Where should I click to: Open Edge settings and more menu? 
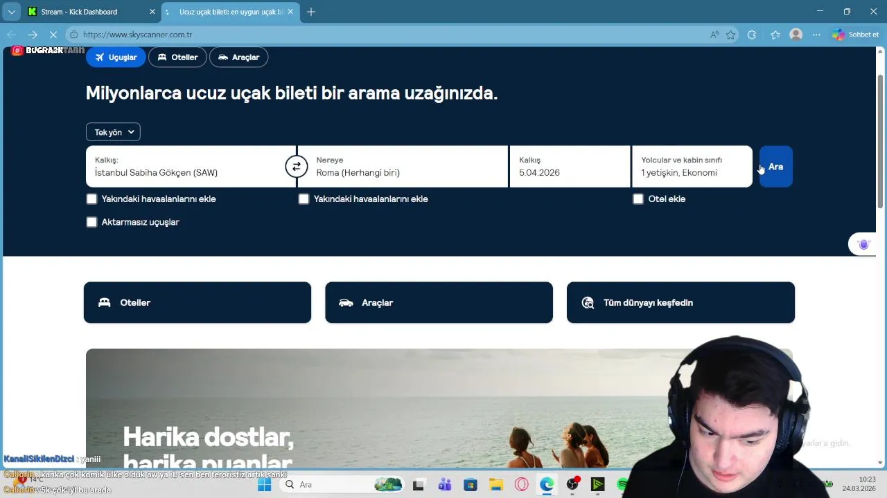click(x=817, y=35)
